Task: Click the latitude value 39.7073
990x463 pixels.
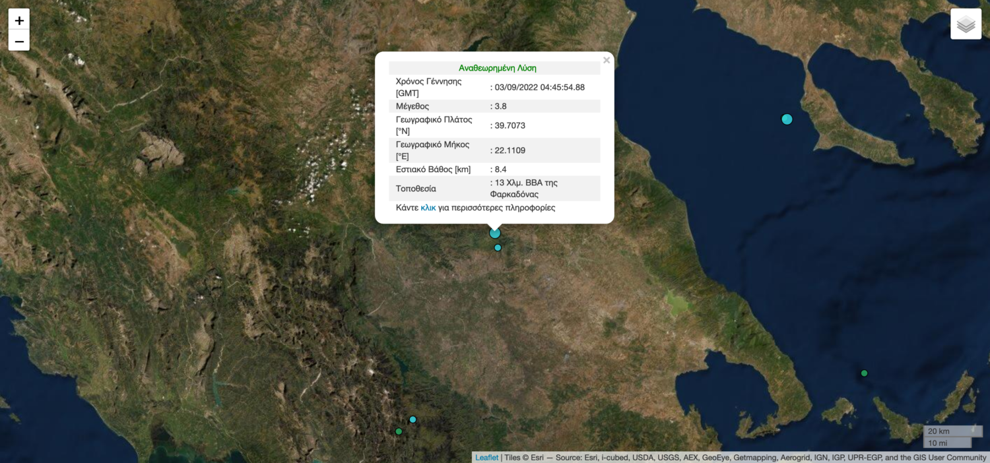Action: coord(510,125)
